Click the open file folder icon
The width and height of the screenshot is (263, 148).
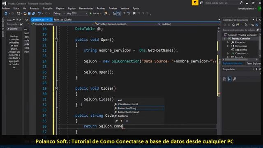[25, 14]
